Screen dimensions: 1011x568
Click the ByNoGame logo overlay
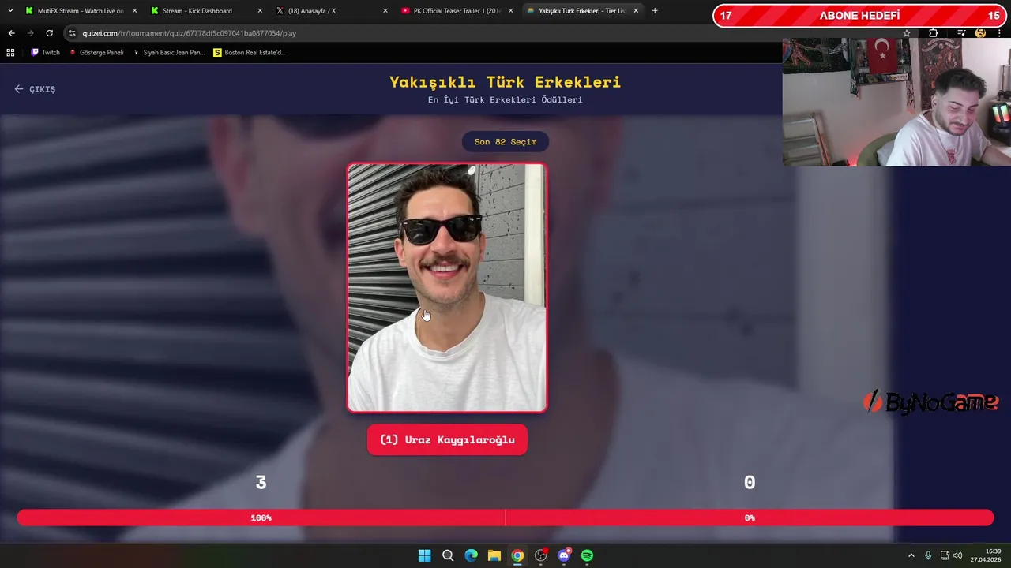click(930, 402)
